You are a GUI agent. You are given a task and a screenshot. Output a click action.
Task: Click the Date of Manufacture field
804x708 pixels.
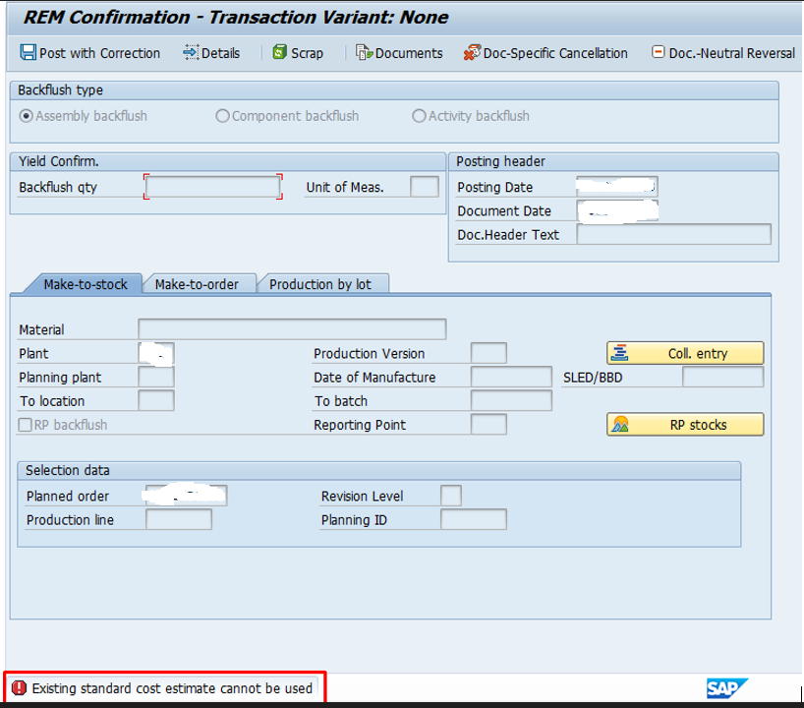[511, 377]
